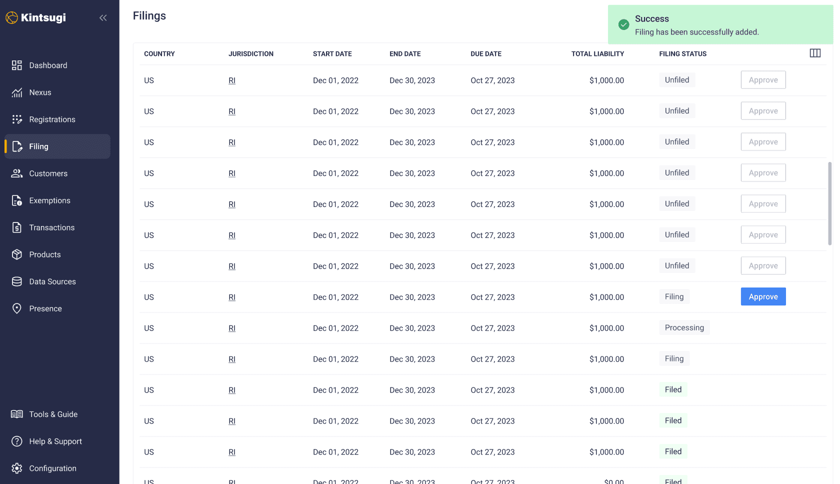This screenshot has width=840, height=484.
Task: Click Approve in the third Unfiled row
Action: 763,142
